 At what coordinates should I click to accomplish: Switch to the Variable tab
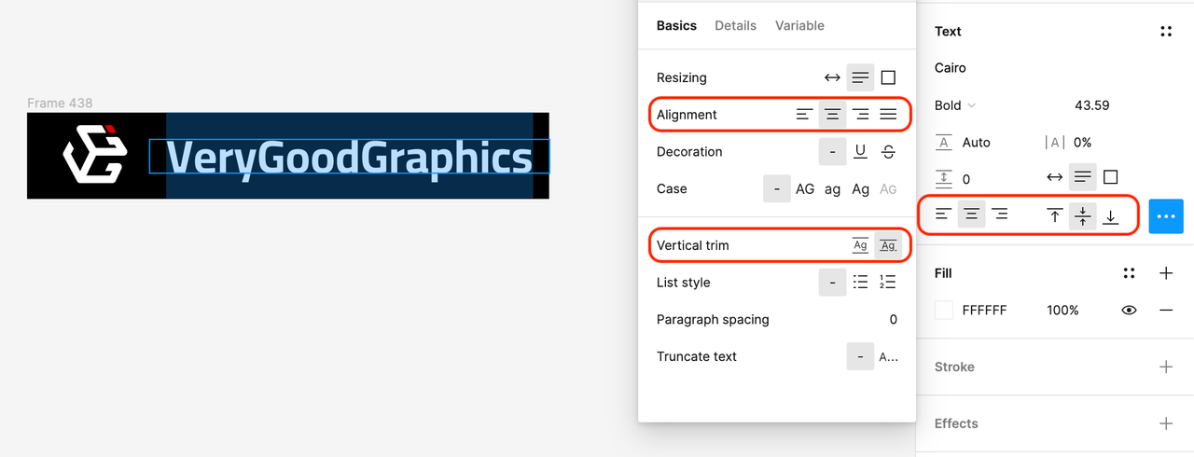(799, 26)
